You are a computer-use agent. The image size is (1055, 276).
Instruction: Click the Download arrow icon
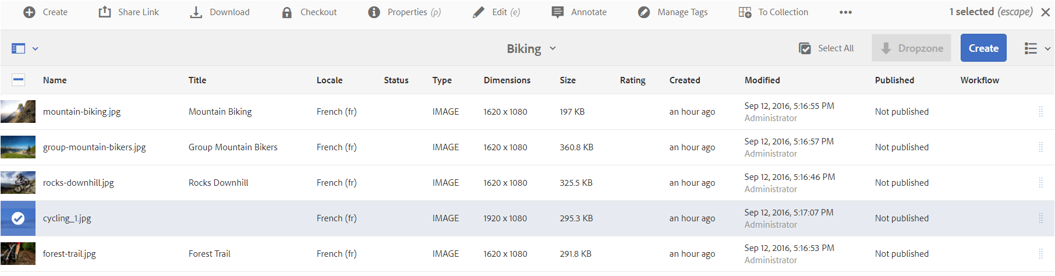pyautogui.click(x=196, y=12)
